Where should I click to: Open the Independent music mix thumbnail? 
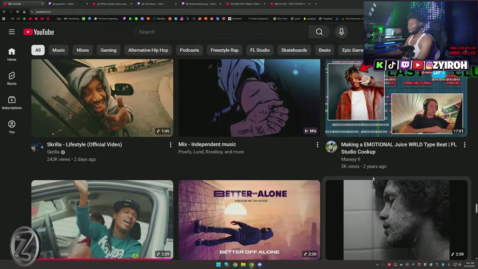[249, 98]
